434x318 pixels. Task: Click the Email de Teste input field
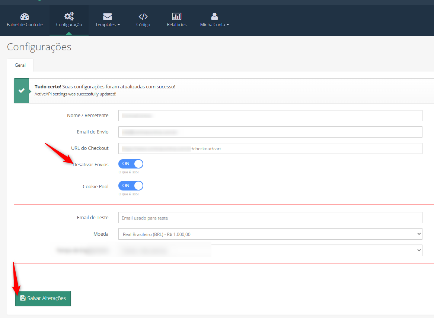point(270,218)
